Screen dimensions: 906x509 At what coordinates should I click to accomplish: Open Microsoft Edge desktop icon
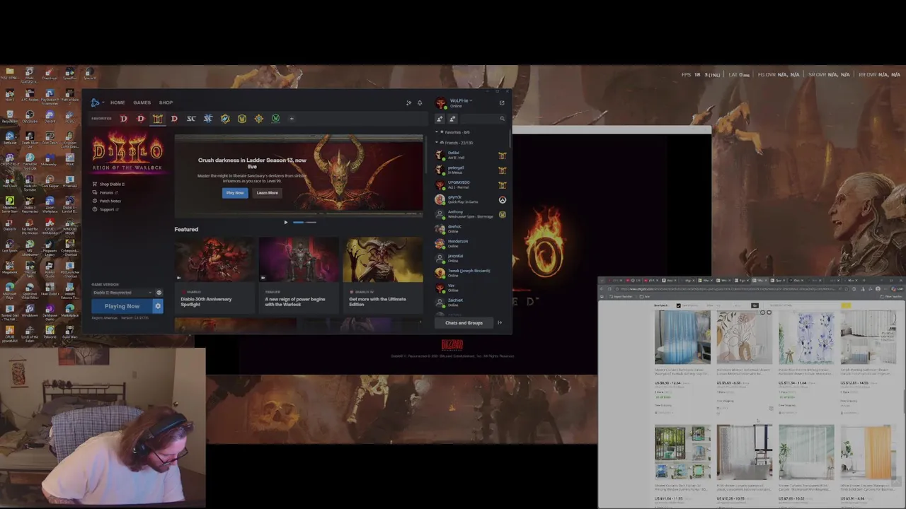9,290
